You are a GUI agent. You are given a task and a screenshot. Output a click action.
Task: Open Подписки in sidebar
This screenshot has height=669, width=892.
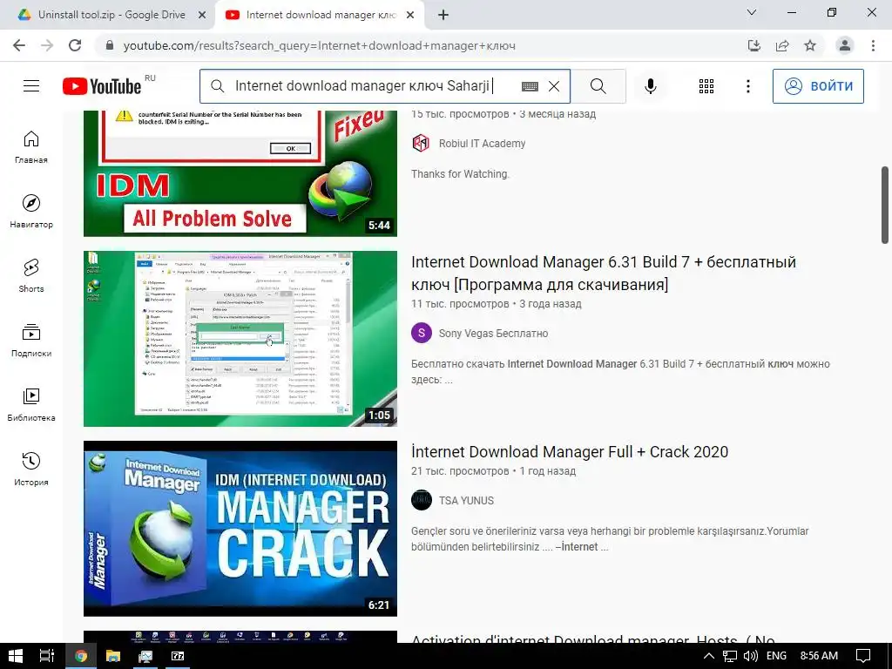click(31, 341)
